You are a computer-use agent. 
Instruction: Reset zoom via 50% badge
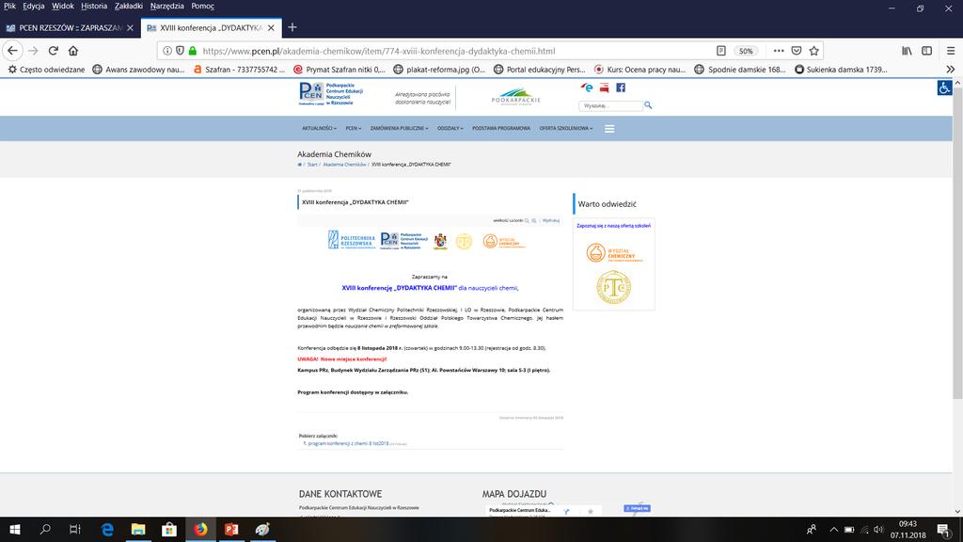coord(746,51)
